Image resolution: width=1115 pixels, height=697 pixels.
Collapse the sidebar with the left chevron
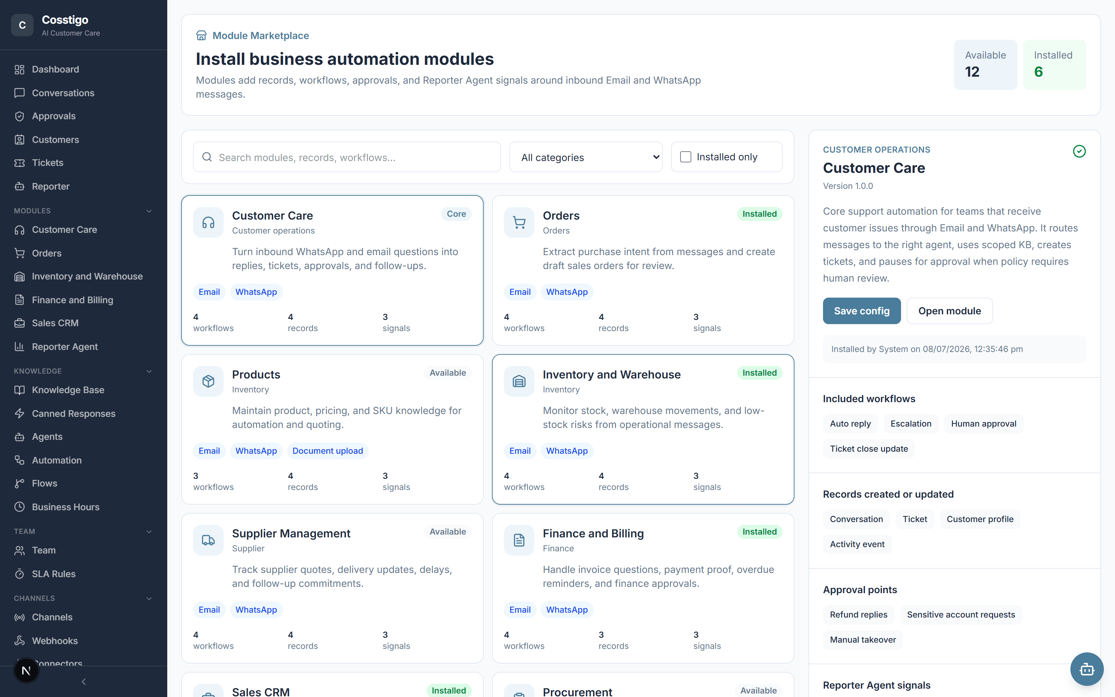pyautogui.click(x=83, y=681)
